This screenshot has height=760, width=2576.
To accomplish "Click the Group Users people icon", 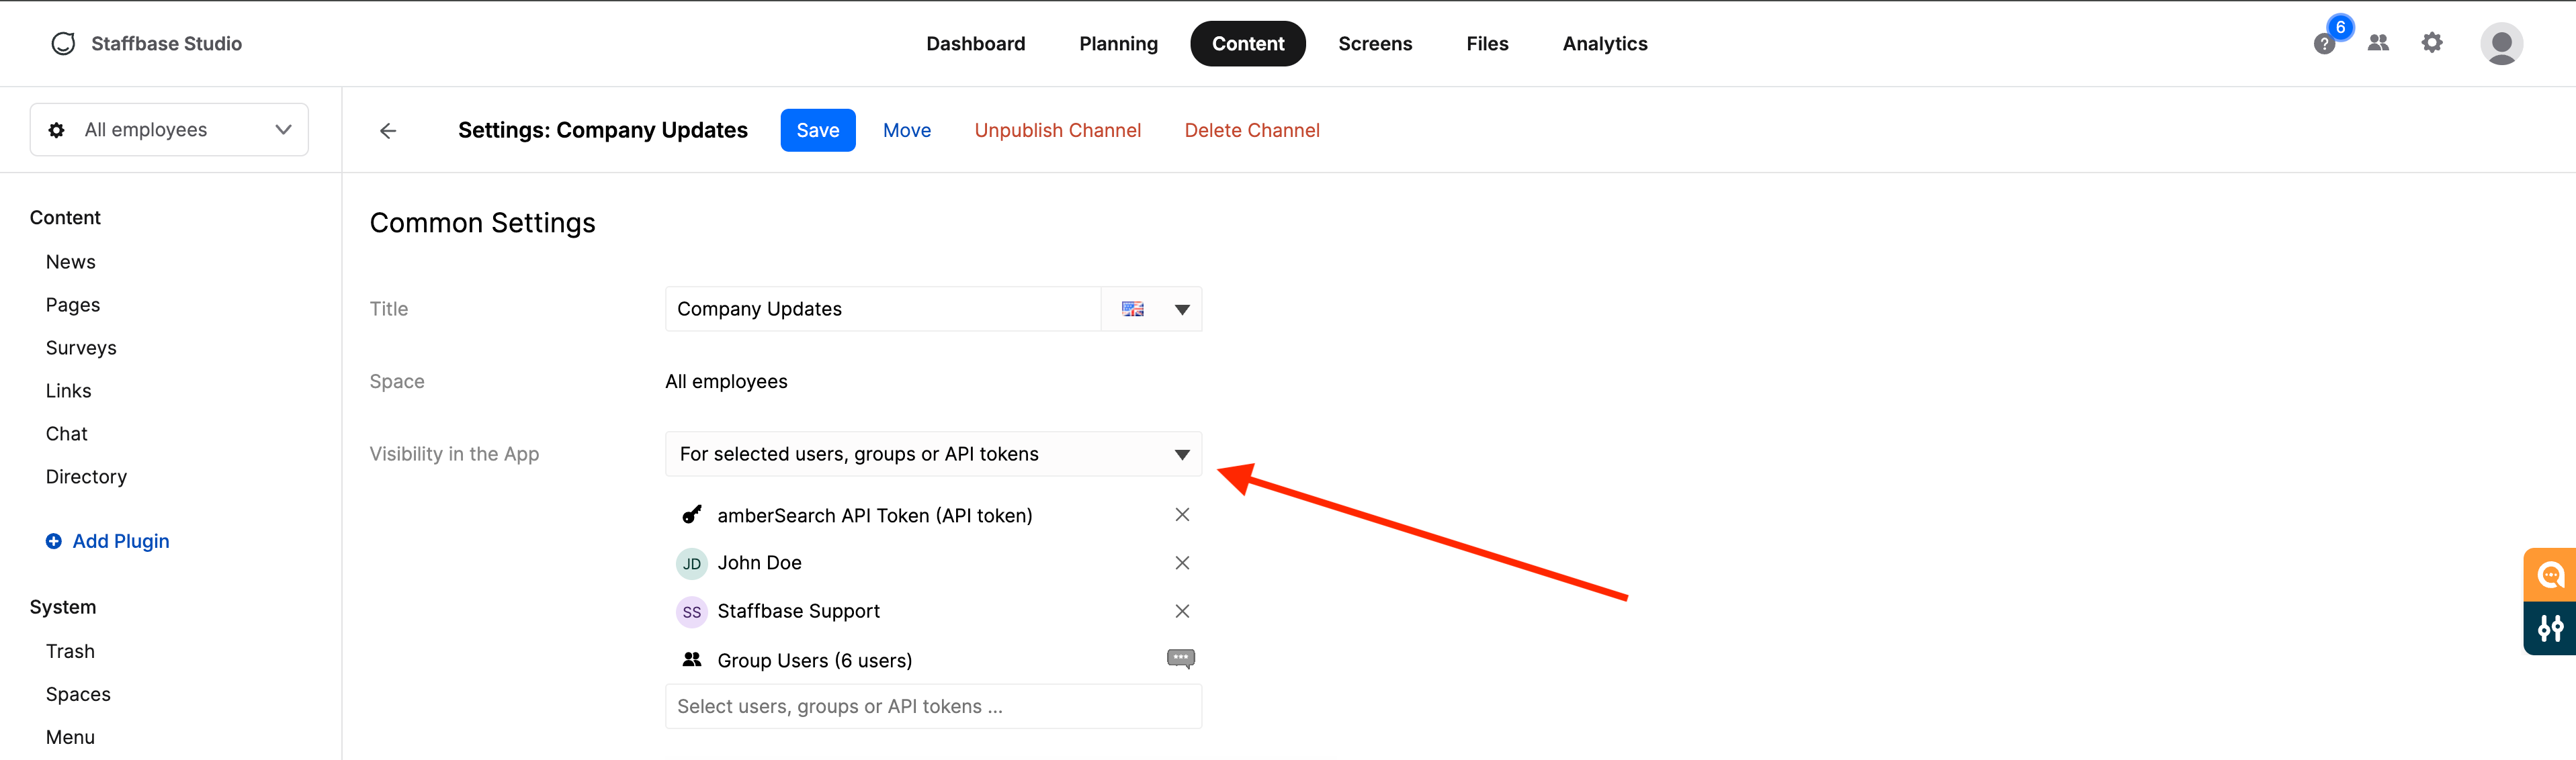I will tap(692, 660).
